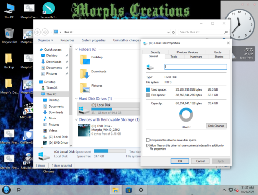Select (D:) DVD Drive Morphs_Win10_22H2
258x195 pixels.
100,130
